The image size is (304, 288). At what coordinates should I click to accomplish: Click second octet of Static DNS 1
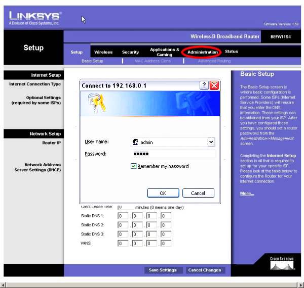137,216
